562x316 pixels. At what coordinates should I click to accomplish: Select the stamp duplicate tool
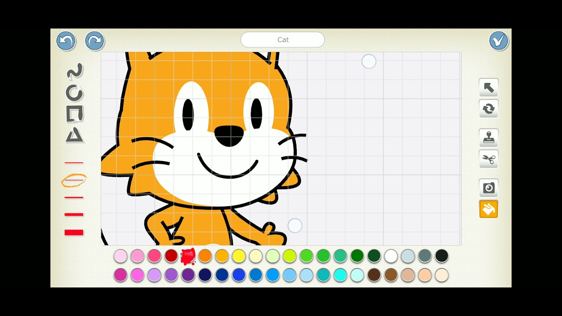pyautogui.click(x=489, y=138)
